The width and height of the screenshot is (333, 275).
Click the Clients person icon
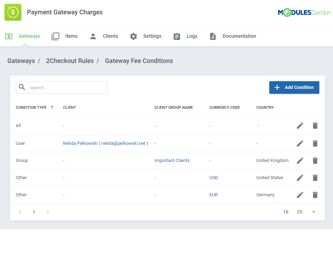93,36
